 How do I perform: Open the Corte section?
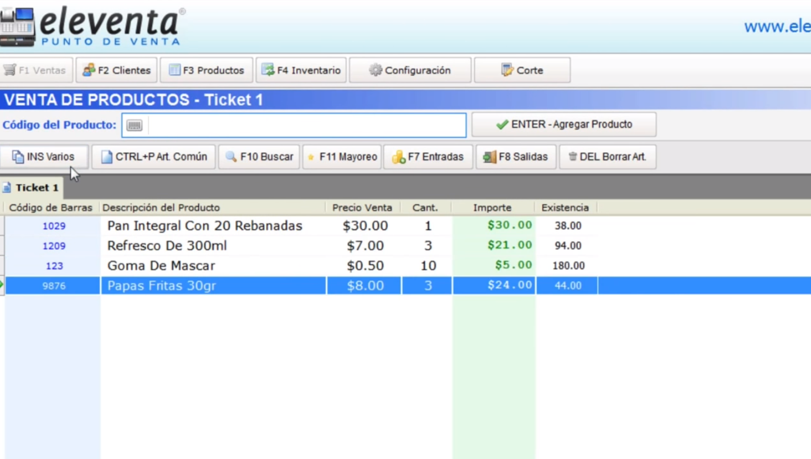[521, 69]
